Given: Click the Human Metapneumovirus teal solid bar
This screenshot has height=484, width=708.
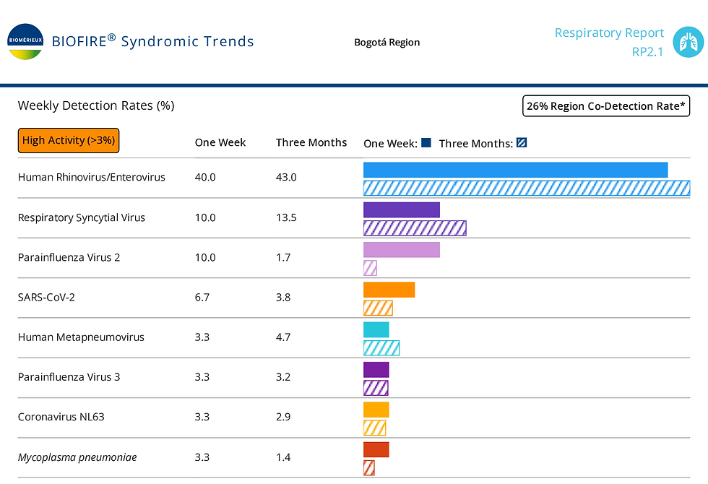Looking at the screenshot, I should [376, 329].
